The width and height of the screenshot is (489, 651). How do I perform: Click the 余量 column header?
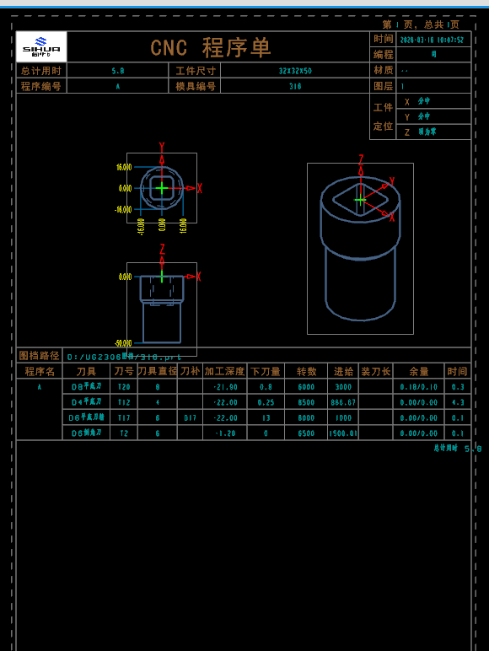click(x=418, y=371)
